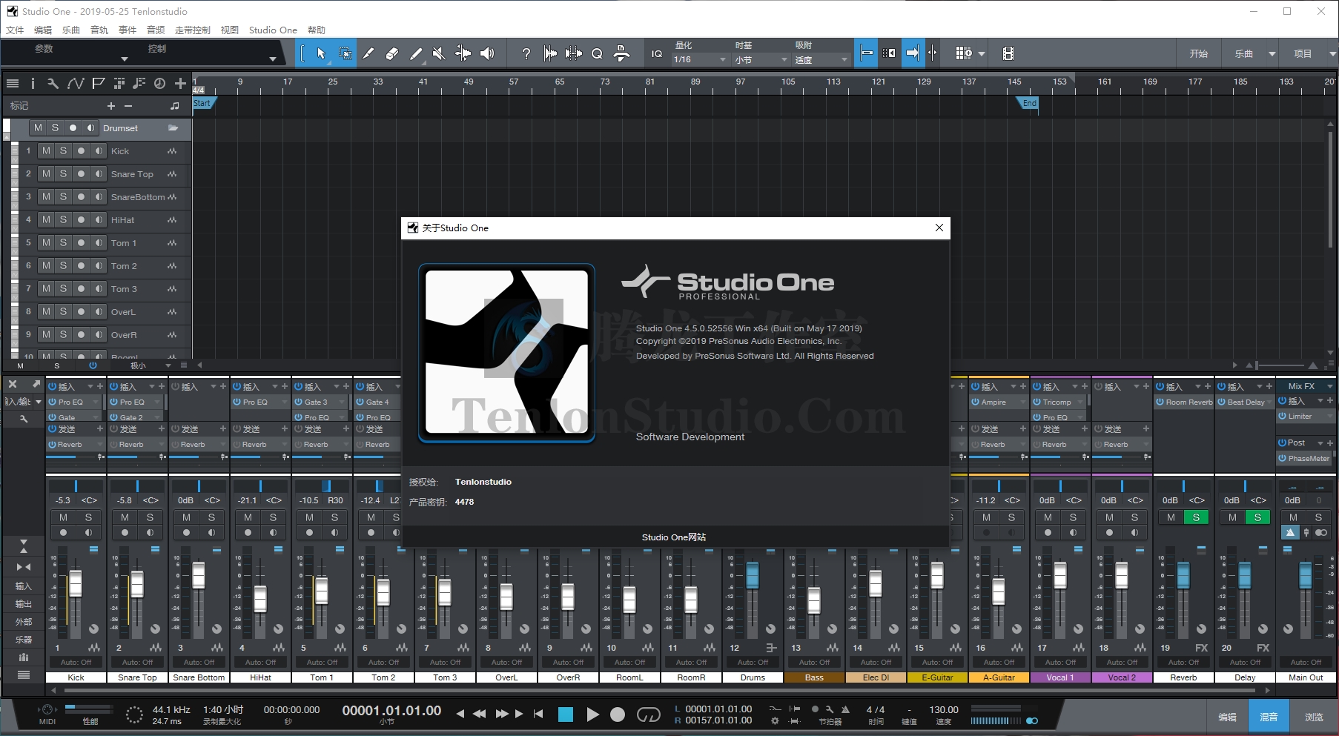Open the video player film icon
Viewport: 1339px width, 736px height.
1008,53
